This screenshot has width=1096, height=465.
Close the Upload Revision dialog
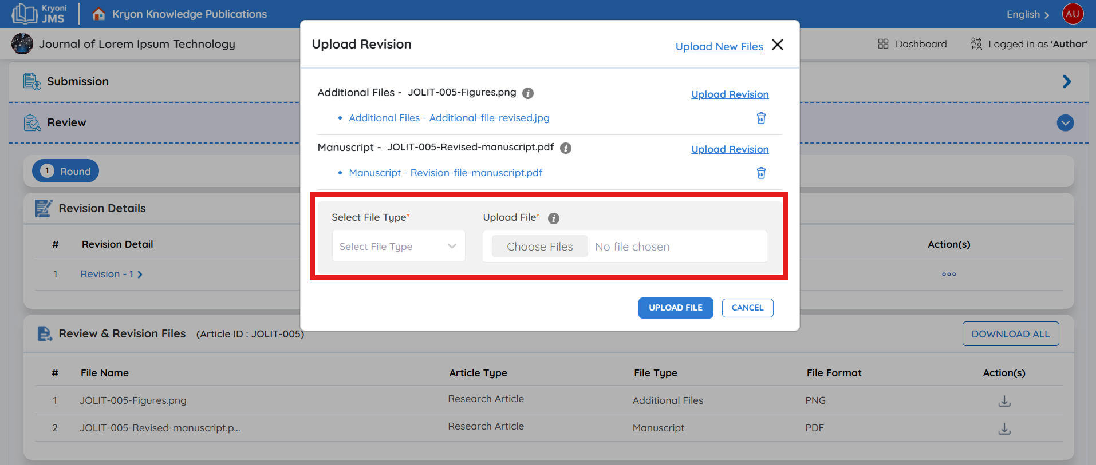[x=777, y=45]
